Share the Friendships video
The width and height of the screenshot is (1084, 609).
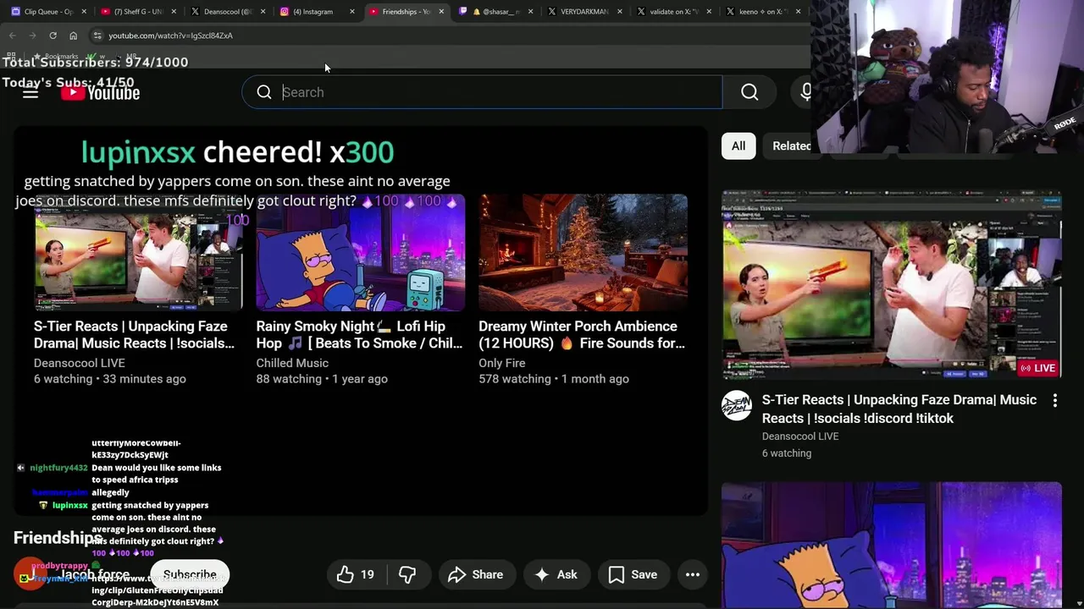point(476,575)
